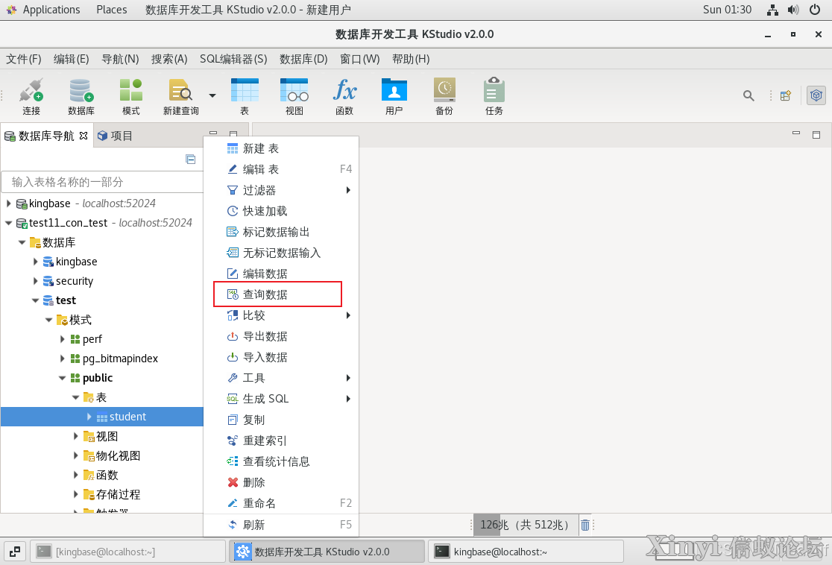Click the 模式 (schema) toolbar icon
The image size is (832, 565).
[131, 96]
